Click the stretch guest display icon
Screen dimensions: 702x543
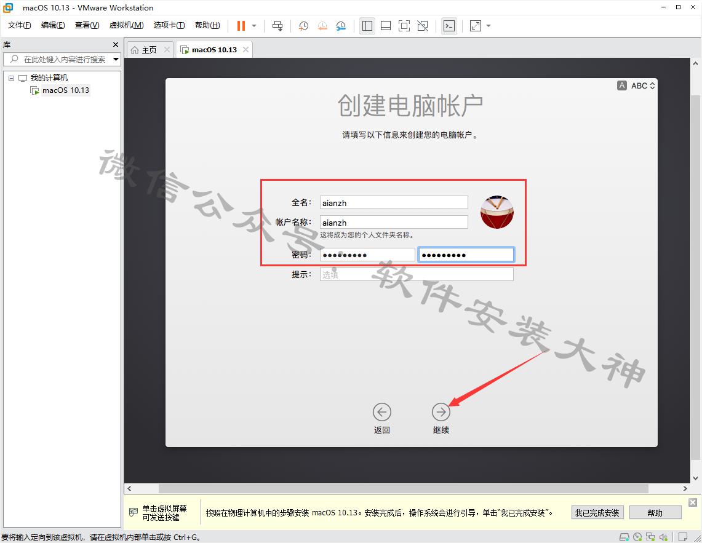tap(476, 26)
